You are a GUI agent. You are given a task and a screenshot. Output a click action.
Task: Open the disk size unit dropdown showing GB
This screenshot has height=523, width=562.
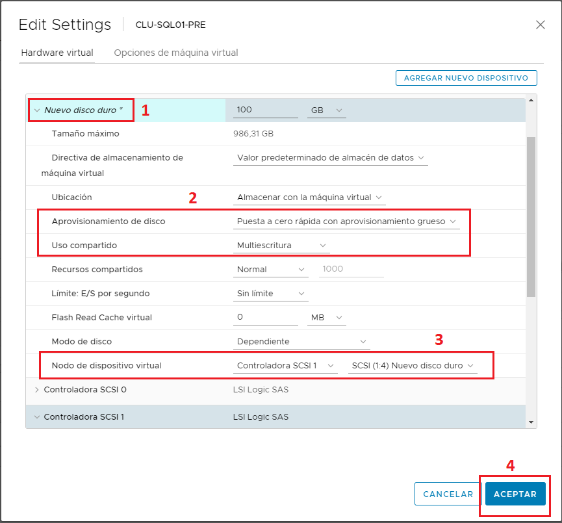click(326, 110)
